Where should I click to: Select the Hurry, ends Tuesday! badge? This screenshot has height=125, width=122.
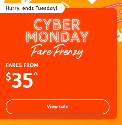(32, 8)
